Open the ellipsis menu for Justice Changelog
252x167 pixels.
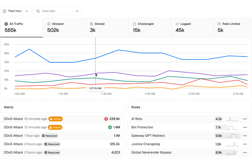(245, 144)
